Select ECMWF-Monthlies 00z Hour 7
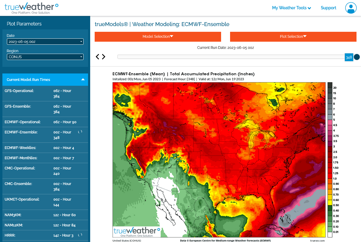The image size is (361, 242). (x=45, y=158)
